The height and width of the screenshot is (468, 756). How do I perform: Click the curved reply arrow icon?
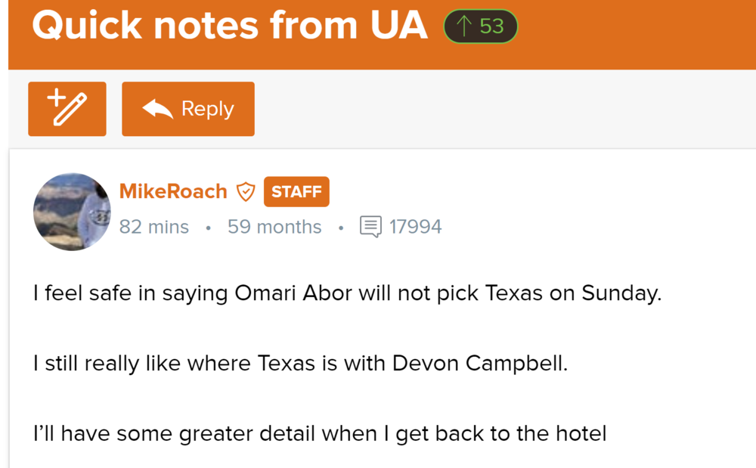tap(157, 110)
